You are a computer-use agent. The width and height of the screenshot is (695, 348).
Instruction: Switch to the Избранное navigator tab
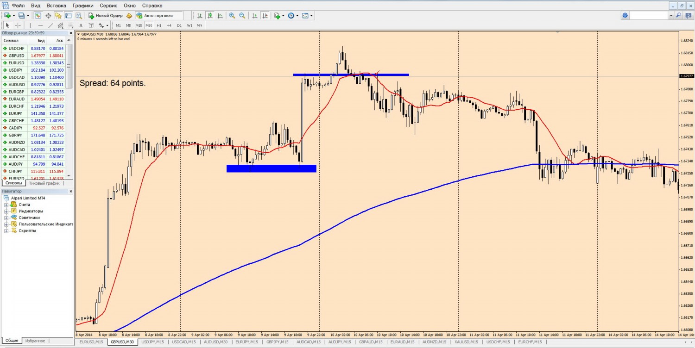pos(35,340)
